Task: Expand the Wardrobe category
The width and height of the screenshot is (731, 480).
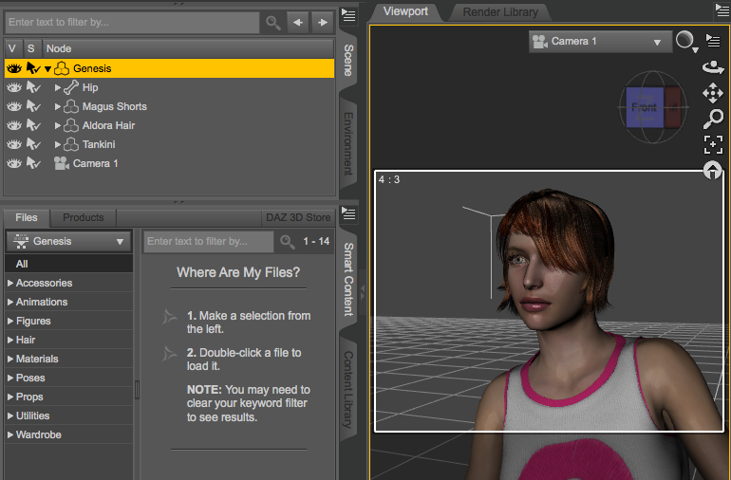Action: [x=10, y=434]
